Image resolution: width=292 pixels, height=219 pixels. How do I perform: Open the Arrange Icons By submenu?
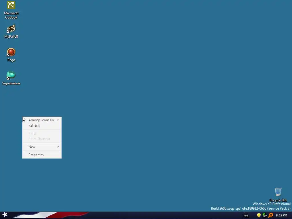point(42,120)
